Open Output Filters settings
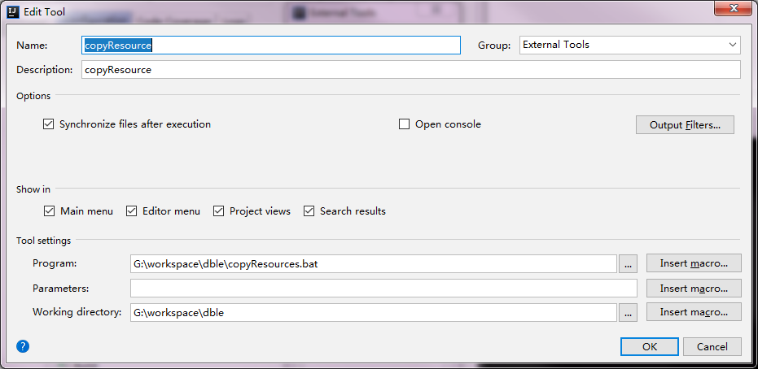This screenshot has width=758, height=369. [x=685, y=125]
